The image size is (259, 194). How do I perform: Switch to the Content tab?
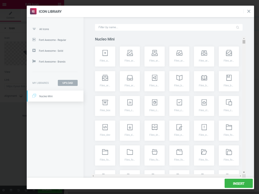(x=11, y=15)
